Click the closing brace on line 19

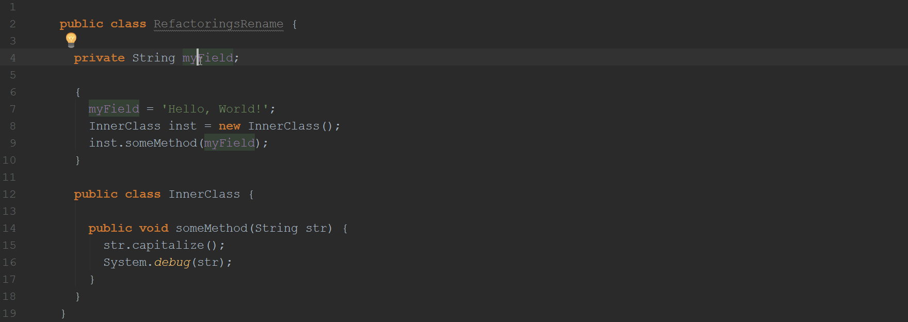point(63,313)
